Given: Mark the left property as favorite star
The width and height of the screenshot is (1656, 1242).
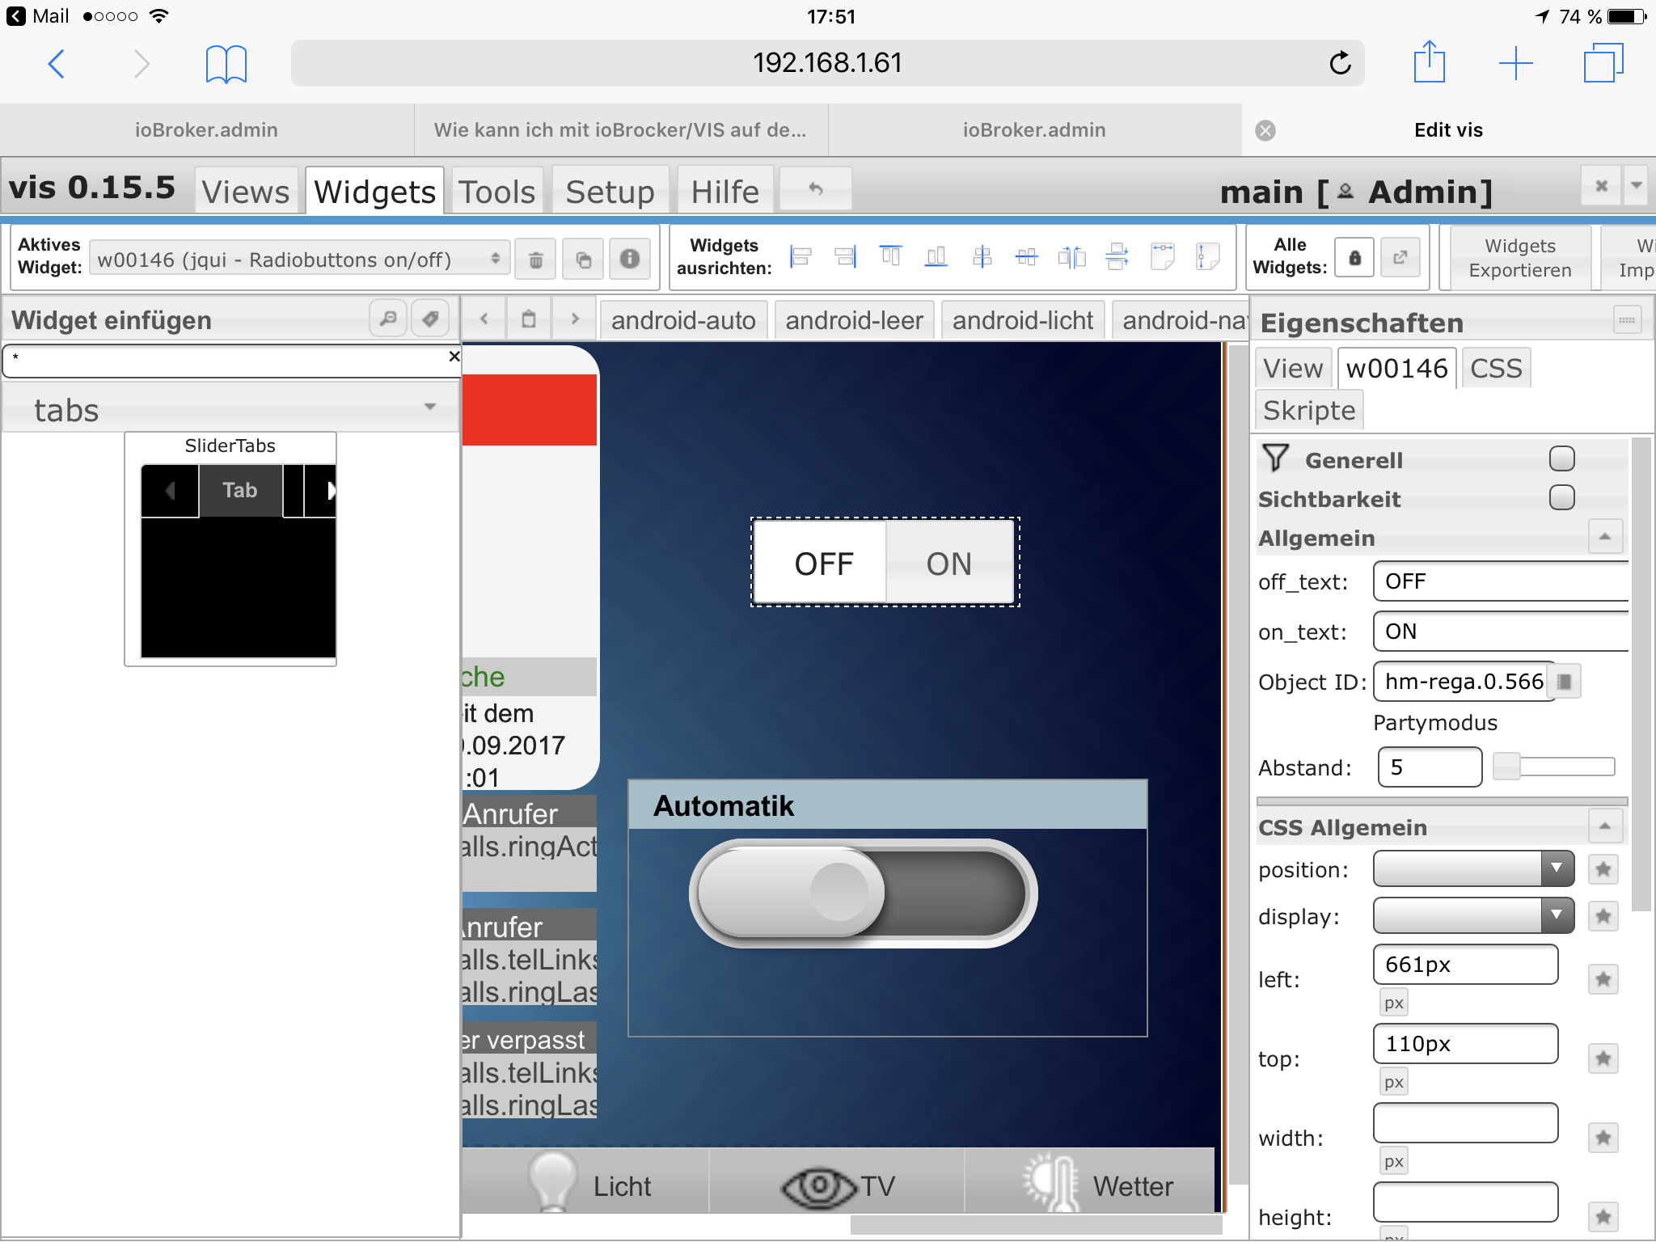Looking at the screenshot, I should tap(1603, 979).
